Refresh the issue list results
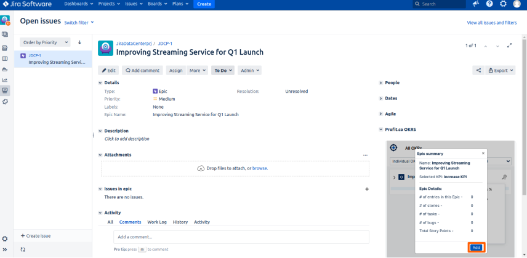The image size is (527, 258). [x=23, y=249]
